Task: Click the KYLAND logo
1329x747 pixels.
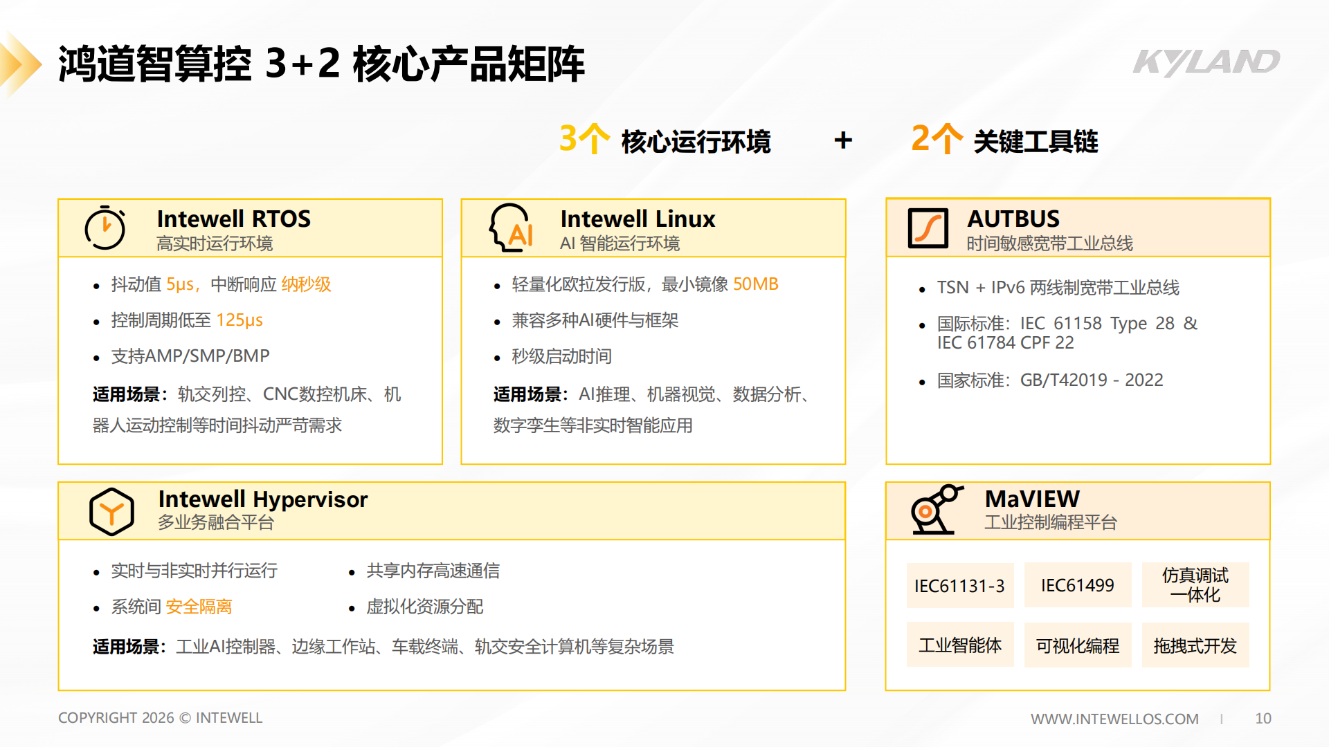Action: point(1206,62)
